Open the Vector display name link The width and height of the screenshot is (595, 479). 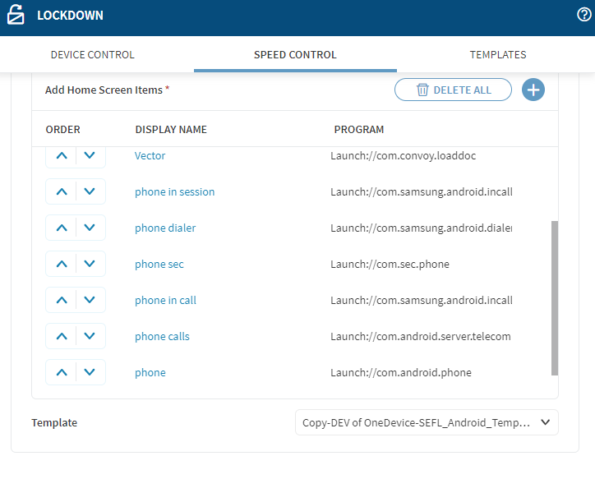(x=150, y=155)
